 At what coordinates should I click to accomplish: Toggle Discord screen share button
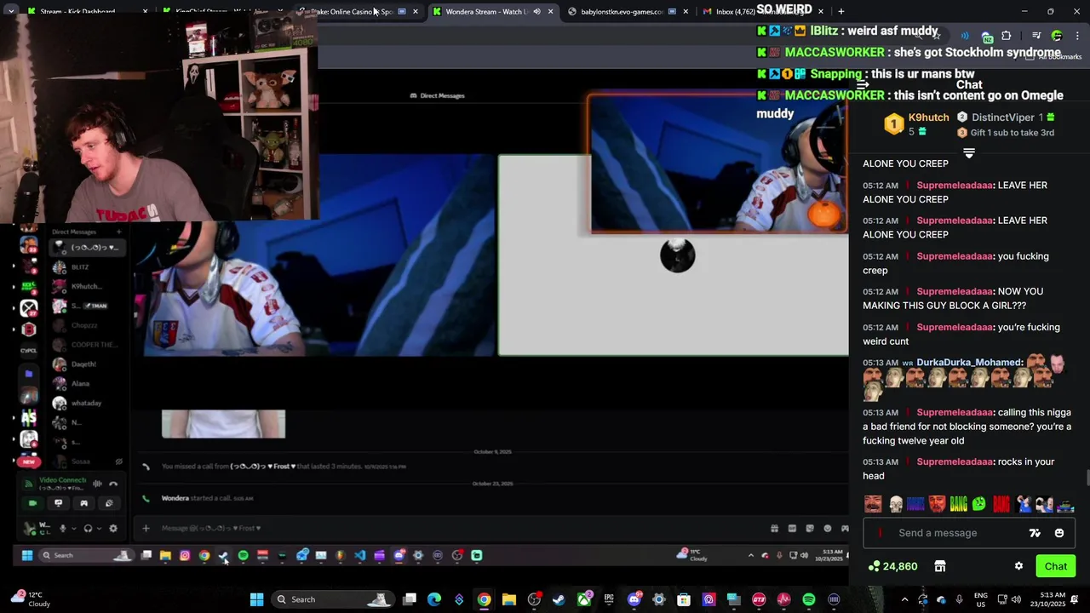[58, 503]
